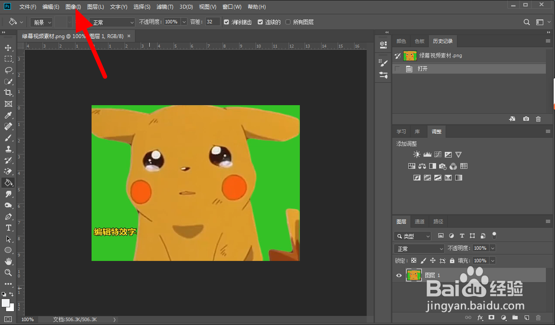
Task: Delete layer using trash icon in Layers panel
Action: coord(538,318)
